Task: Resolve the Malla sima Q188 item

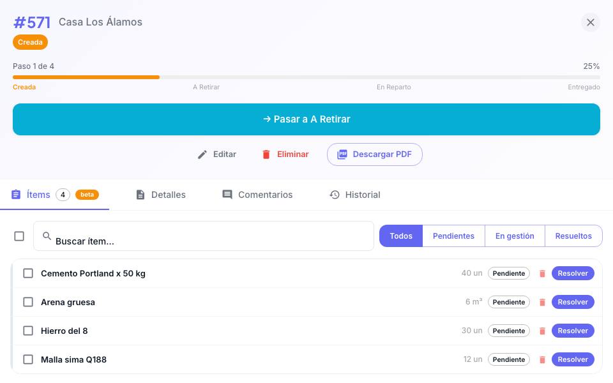Action: click(573, 359)
